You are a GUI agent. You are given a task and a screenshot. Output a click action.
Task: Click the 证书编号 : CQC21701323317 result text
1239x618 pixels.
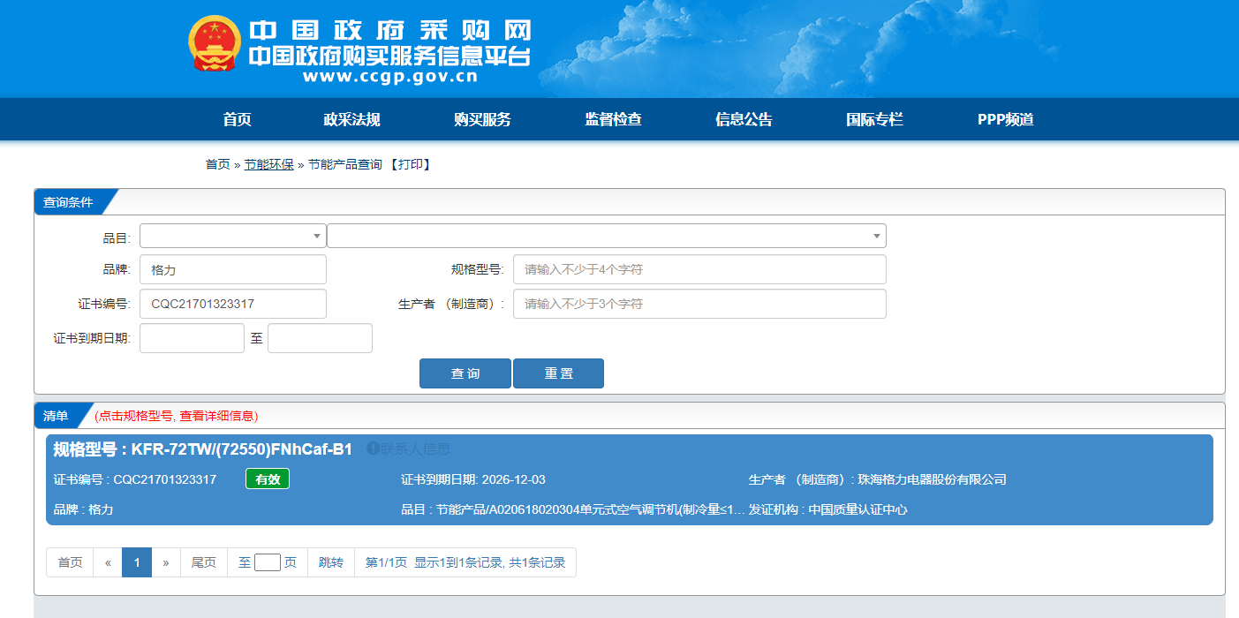tap(135, 479)
